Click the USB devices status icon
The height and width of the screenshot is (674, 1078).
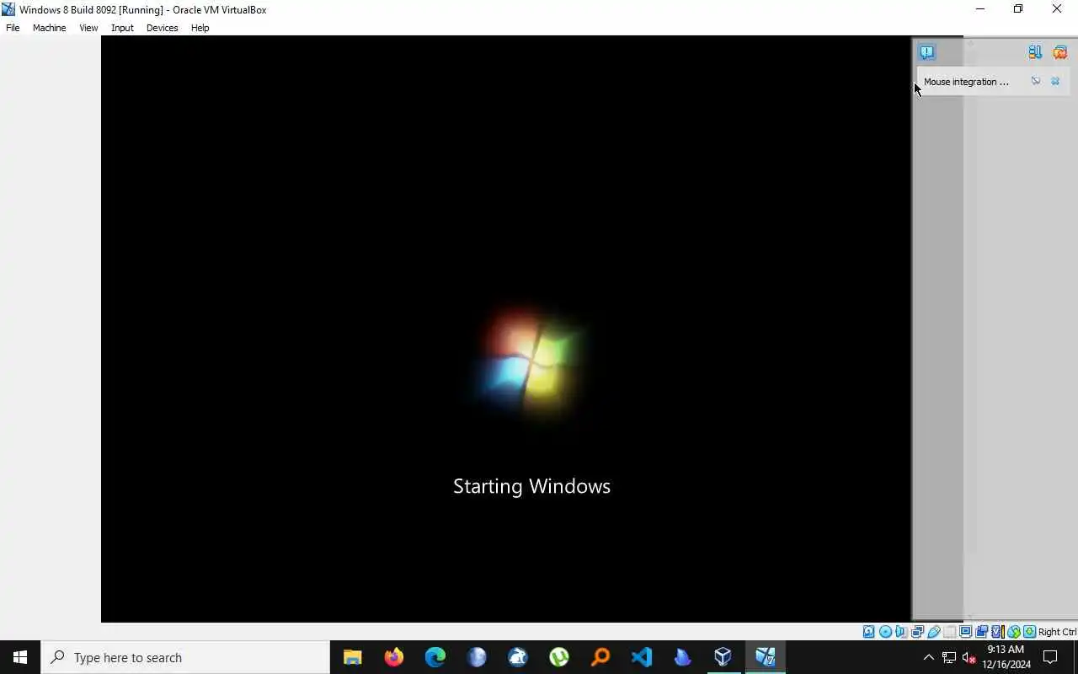[x=933, y=632]
